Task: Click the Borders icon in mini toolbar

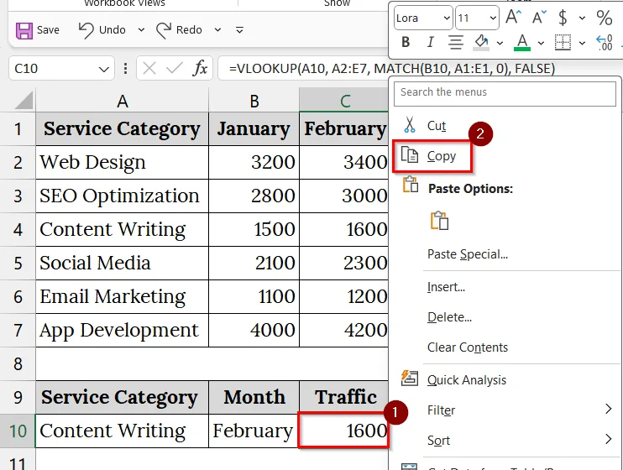Action: [x=563, y=42]
